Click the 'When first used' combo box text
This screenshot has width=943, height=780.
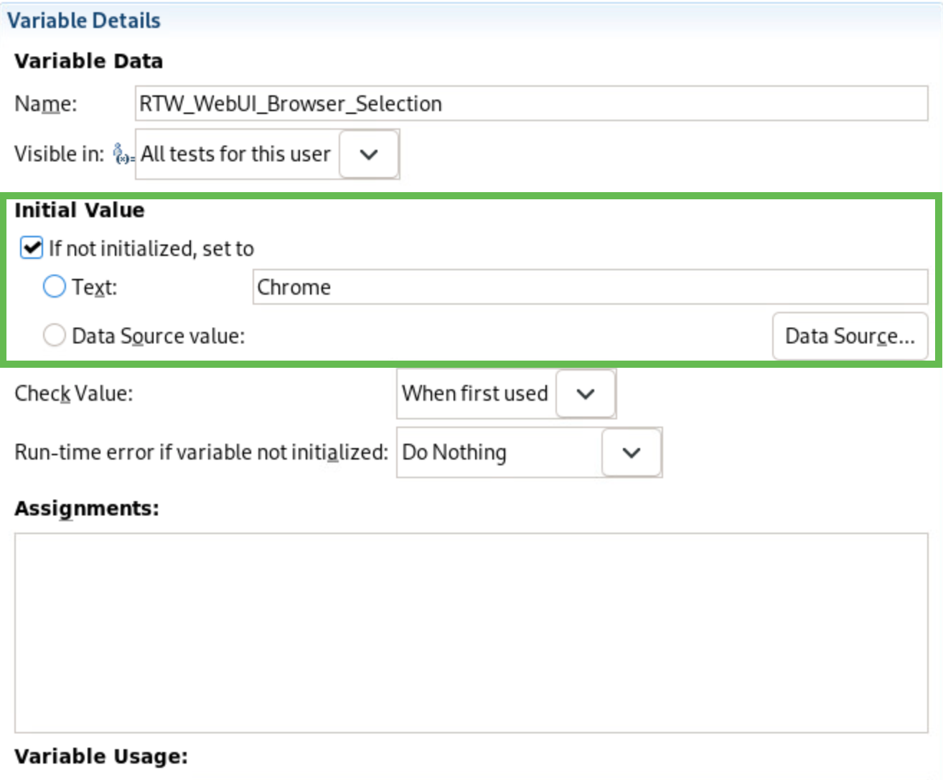pyautogui.click(x=474, y=394)
